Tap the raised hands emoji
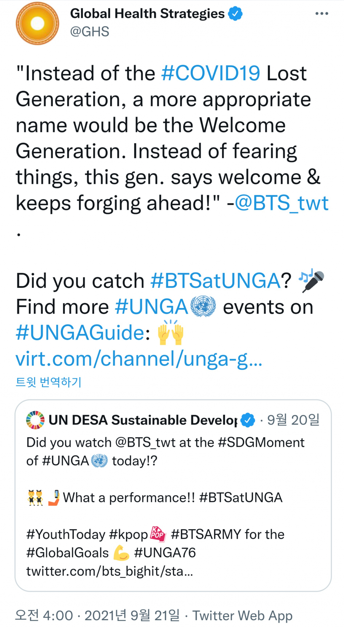Image resolution: width=344 pixels, height=627 pixels. [171, 332]
